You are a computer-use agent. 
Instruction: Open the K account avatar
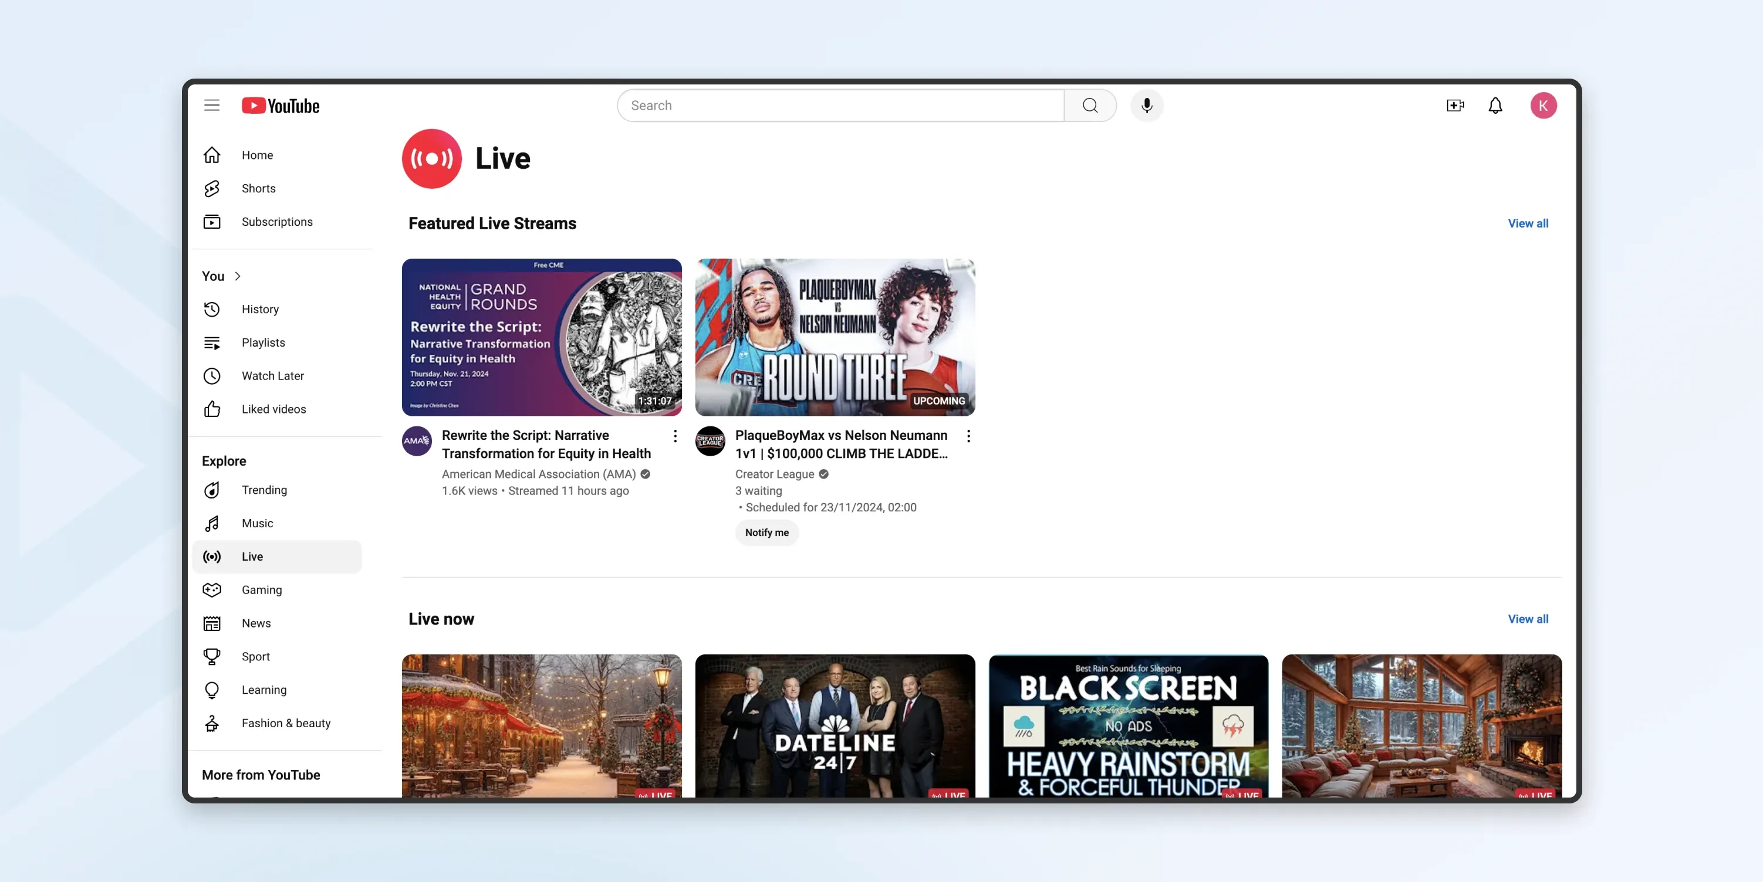click(x=1544, y=106)
